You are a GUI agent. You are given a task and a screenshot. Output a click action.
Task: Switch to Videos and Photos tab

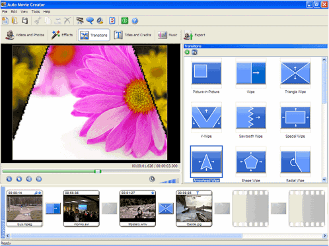pos(25,35)
